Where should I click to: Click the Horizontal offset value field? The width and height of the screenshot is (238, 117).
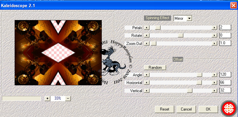[x=225, y=83]
